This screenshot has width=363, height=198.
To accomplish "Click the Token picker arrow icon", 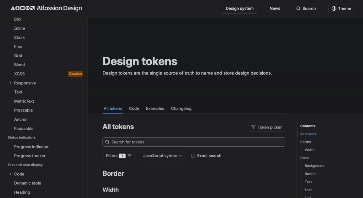I will (x=253, y=127).
